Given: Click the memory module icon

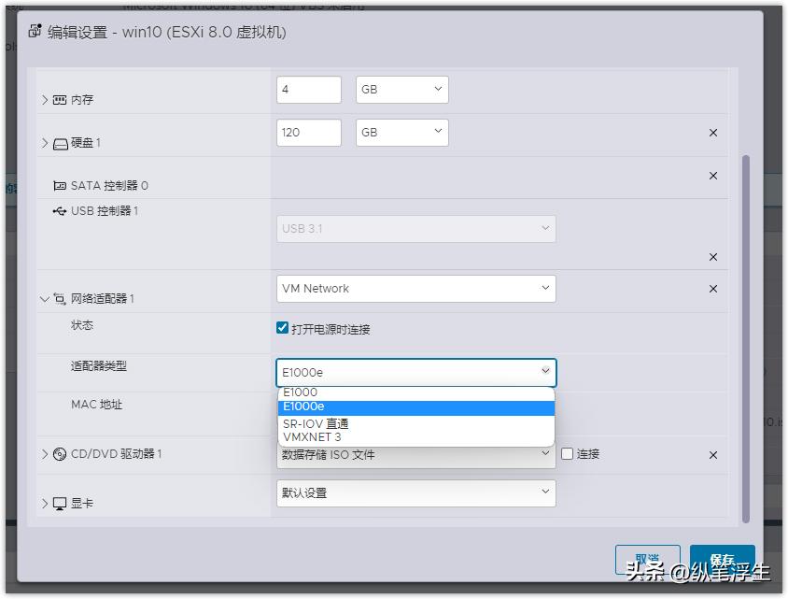Looking at the screenshot, I should click(60, 100).
